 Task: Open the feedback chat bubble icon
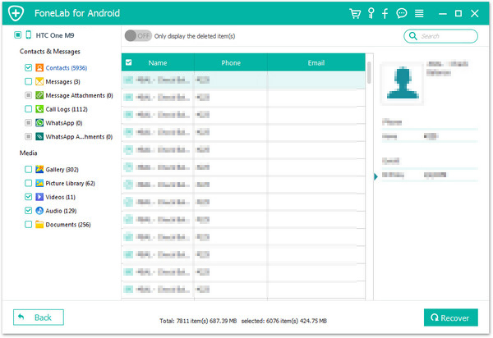click(x=402, y=13)
